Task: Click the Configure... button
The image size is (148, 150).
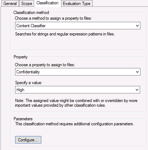Action: (x=28, y=140)
